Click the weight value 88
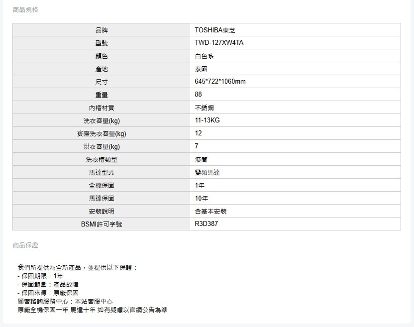414x327 pixels. [x=198, y=94]
